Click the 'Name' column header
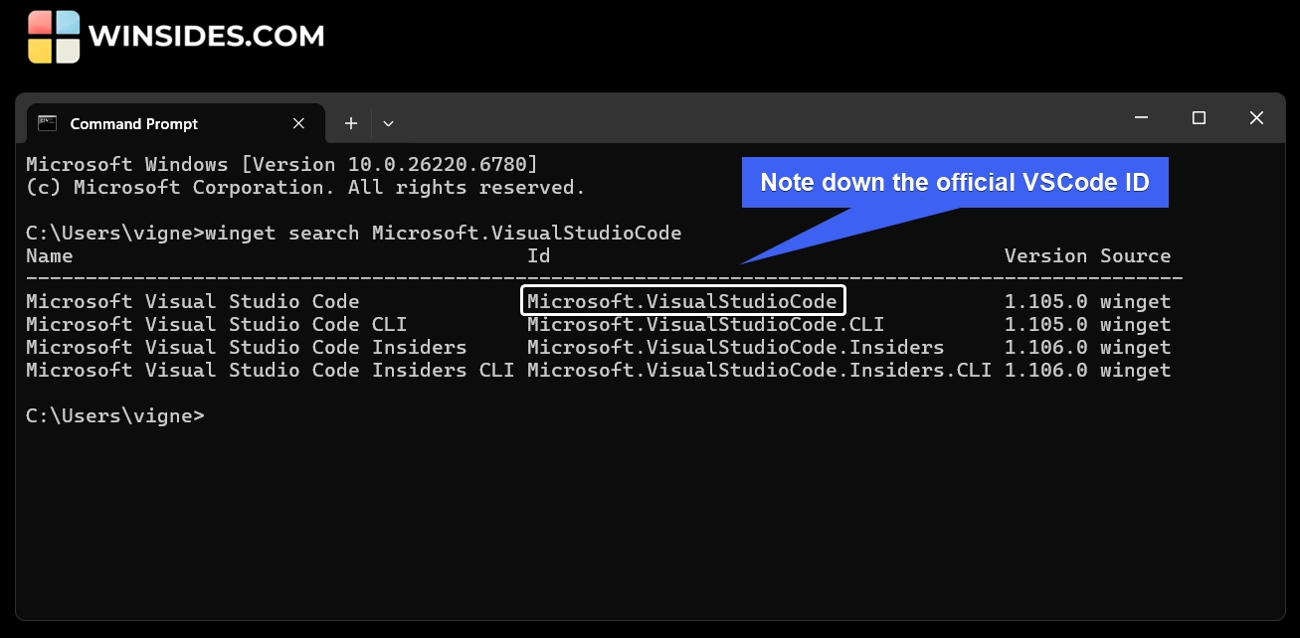The height and width of the screenshot is (638, 1300). pyautogui.click(x=49, y=255)
